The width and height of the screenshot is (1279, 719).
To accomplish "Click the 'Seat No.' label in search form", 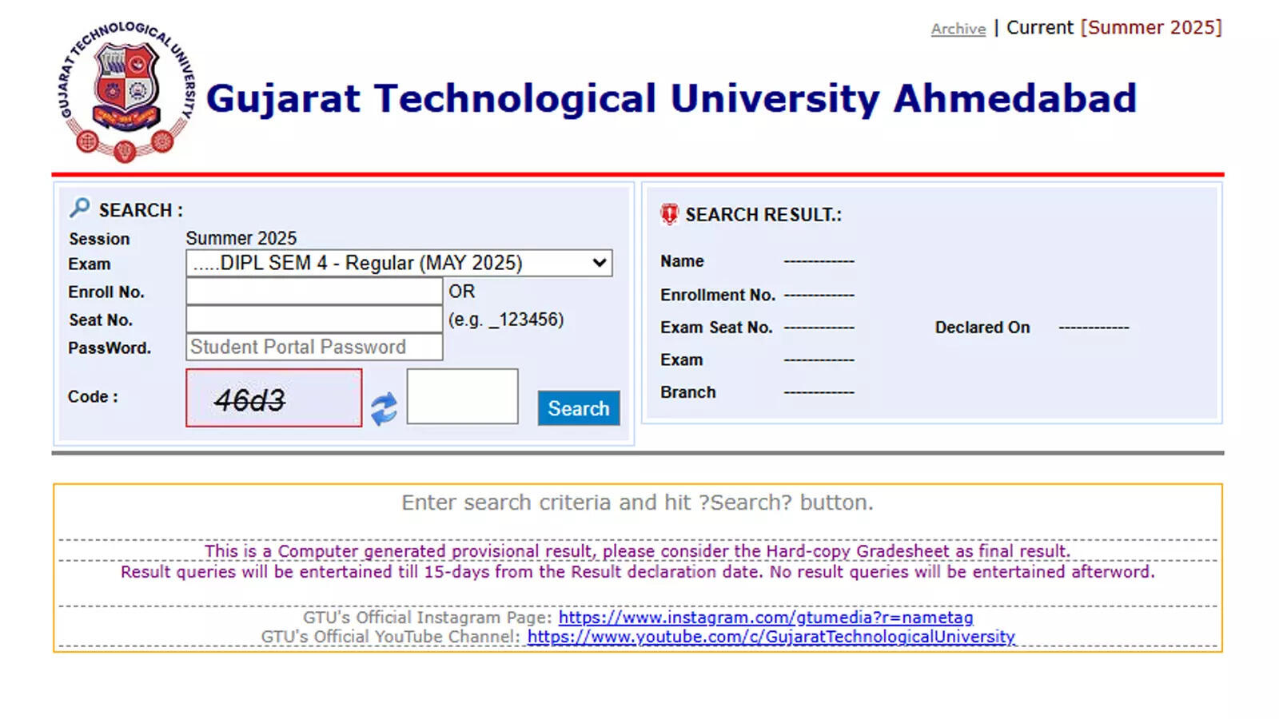I will (101, 320).
